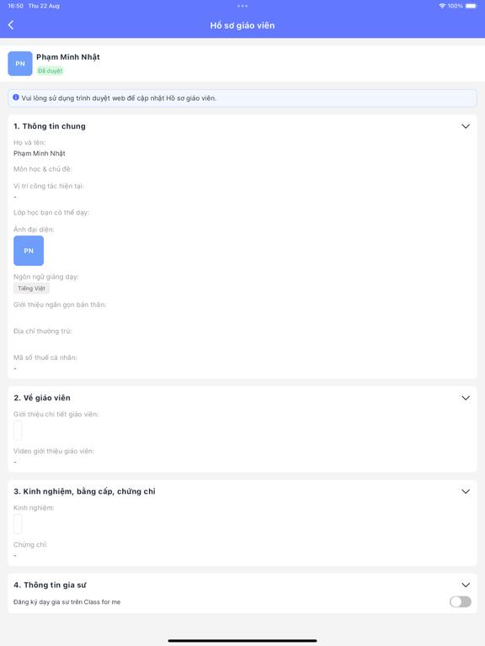Viewport: 485px width, 646px height.
Task: Select the Tiếng Việt language tag
Action: [x=31, y=289]
